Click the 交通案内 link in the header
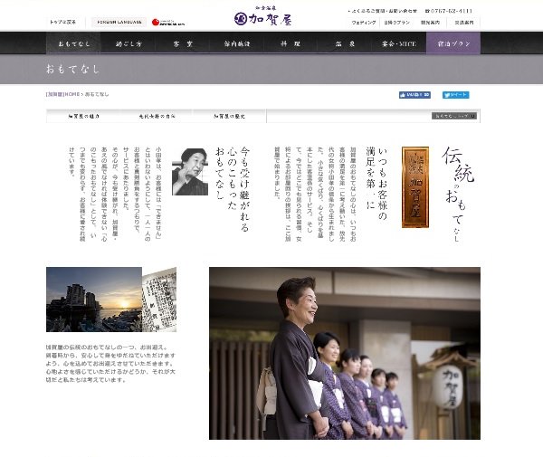This screenshot has width=543, height=457. pos(464,22)
